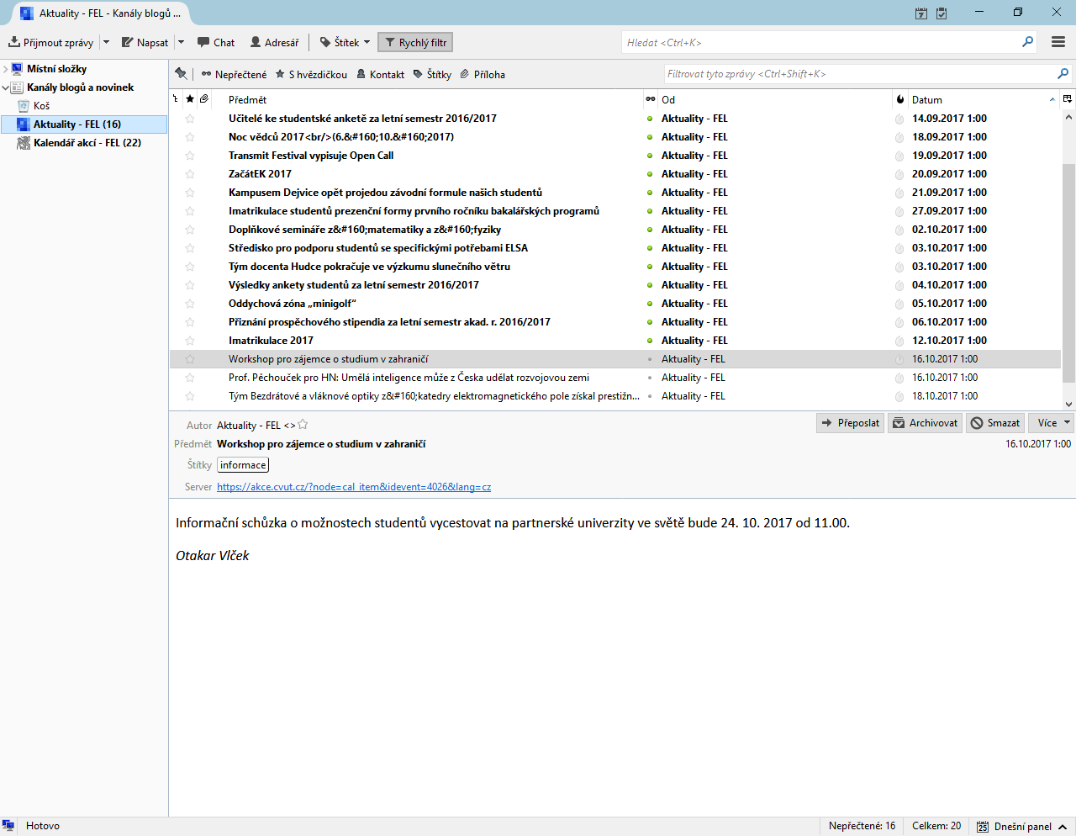1076x836 pixels.
Task: Open the dropdown arrow next to Přijmout zprávy
Action: (x=106, y=42)
